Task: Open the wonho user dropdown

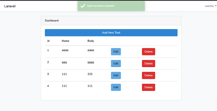Action: pos(210,6)
